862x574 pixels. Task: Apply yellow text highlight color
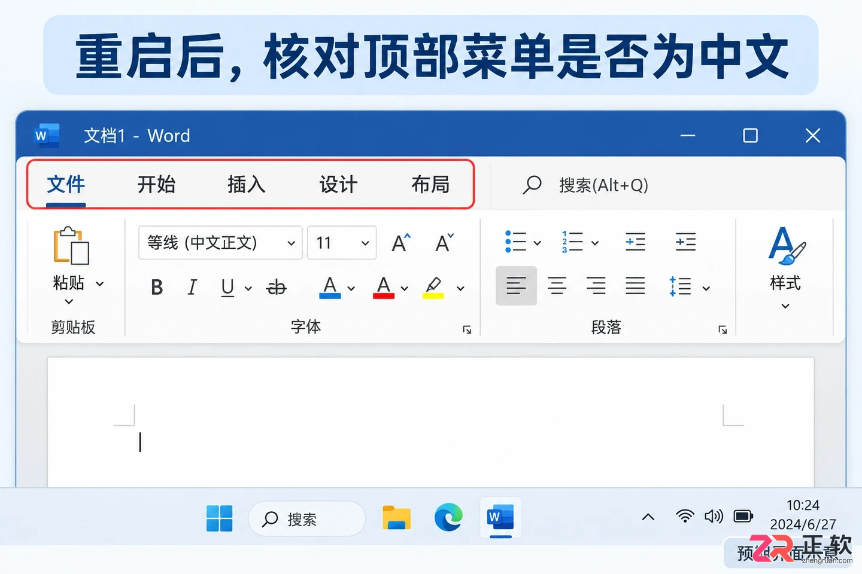tap(433, 288)
